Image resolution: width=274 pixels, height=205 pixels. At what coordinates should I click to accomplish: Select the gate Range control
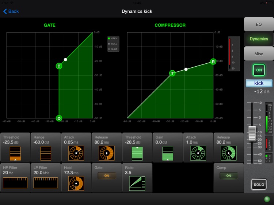tap(45, 153)
